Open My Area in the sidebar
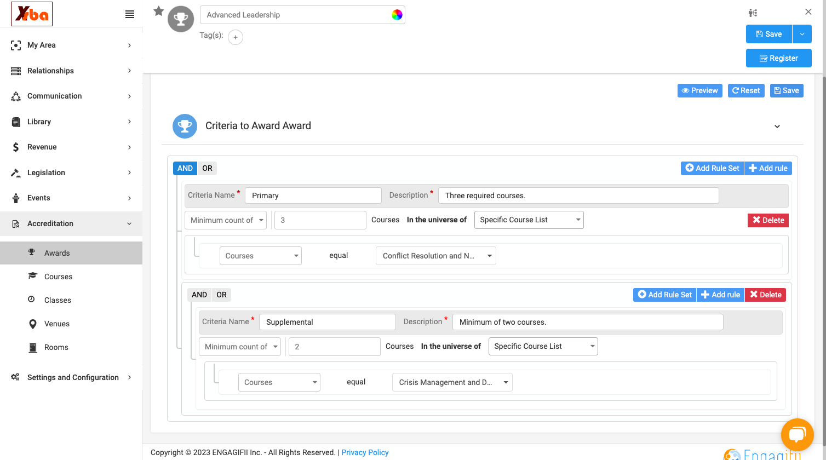The image size is (826, 460). click(71, 45)
